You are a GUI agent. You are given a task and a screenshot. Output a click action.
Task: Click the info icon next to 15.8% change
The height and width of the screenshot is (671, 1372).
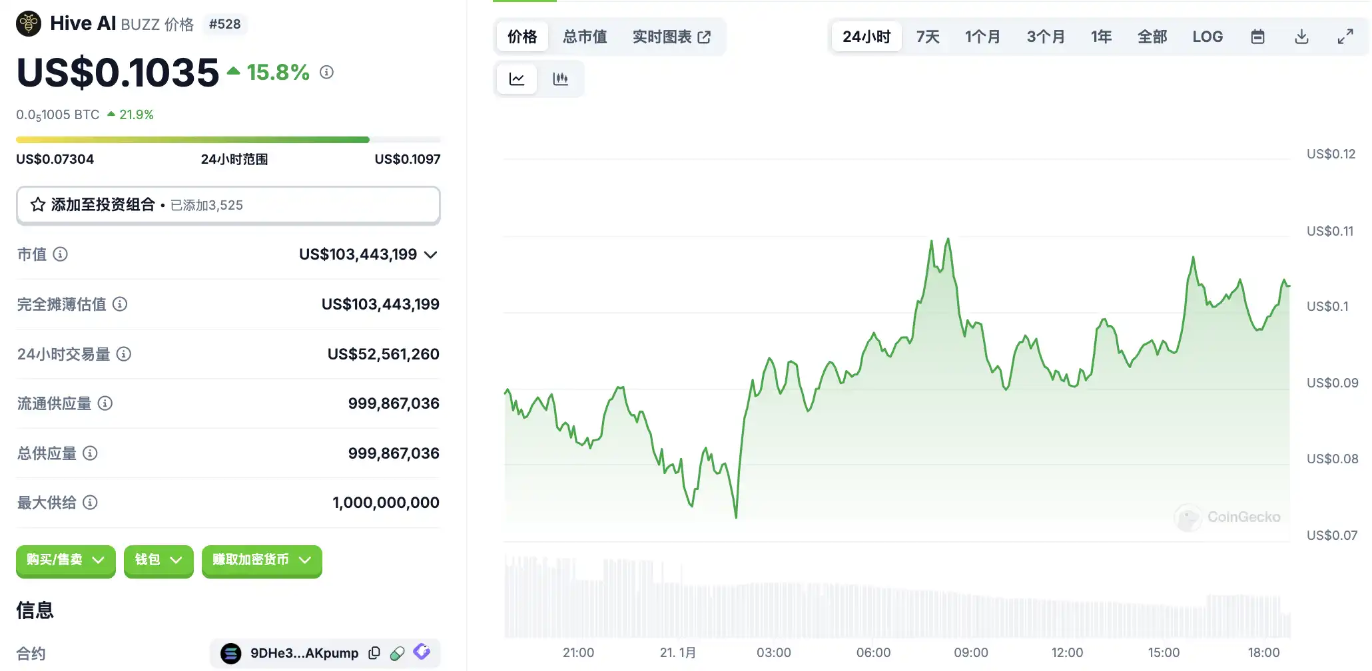[326, 72]
